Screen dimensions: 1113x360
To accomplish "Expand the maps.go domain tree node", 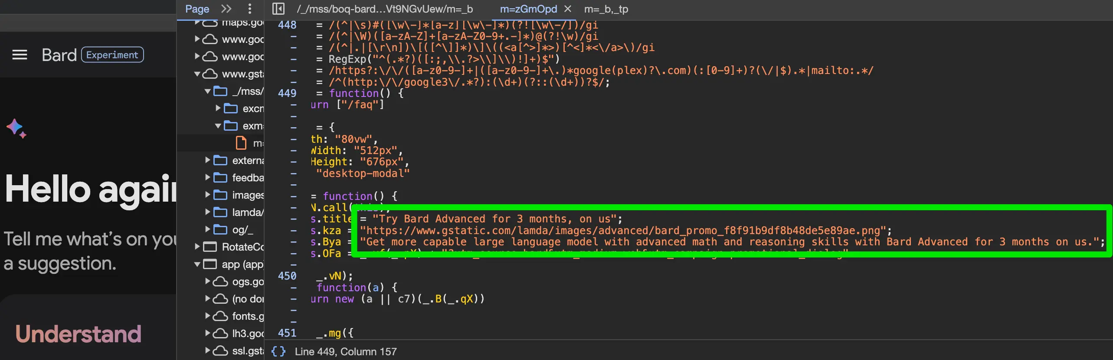I will (197, 22).
